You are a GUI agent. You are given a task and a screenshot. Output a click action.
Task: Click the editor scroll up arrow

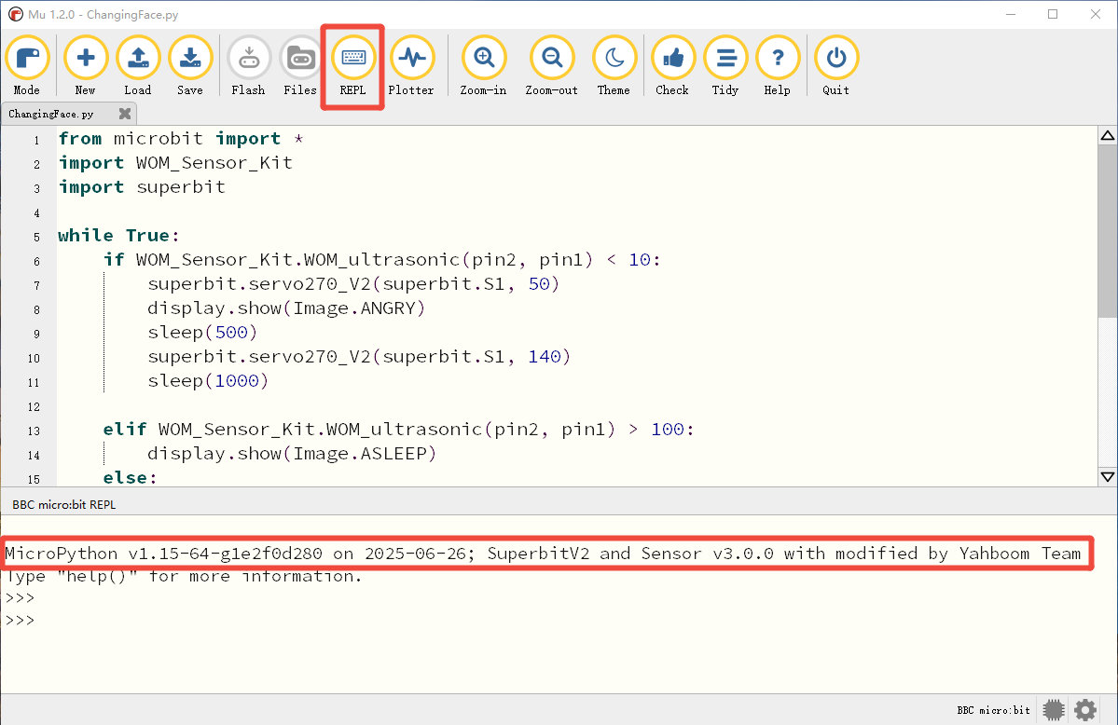[x=1108, y=135]
